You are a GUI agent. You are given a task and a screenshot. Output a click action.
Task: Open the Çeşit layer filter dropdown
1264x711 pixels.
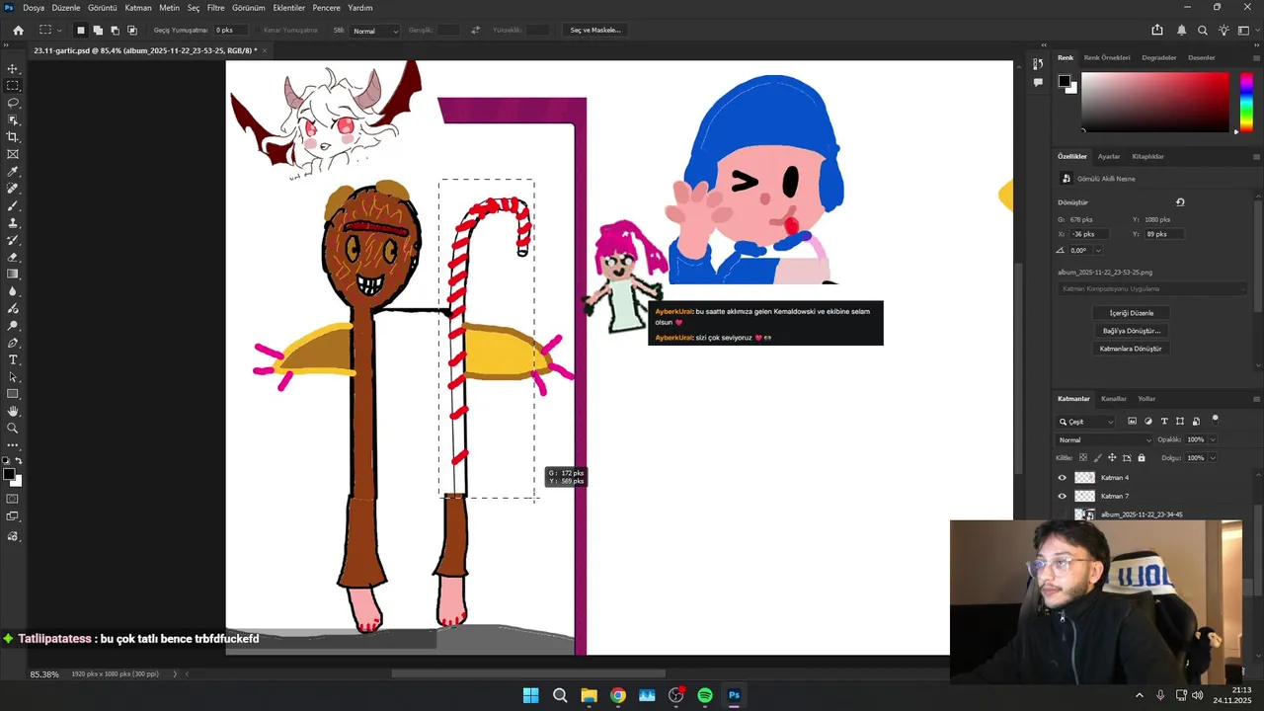tap(1086, 422)
